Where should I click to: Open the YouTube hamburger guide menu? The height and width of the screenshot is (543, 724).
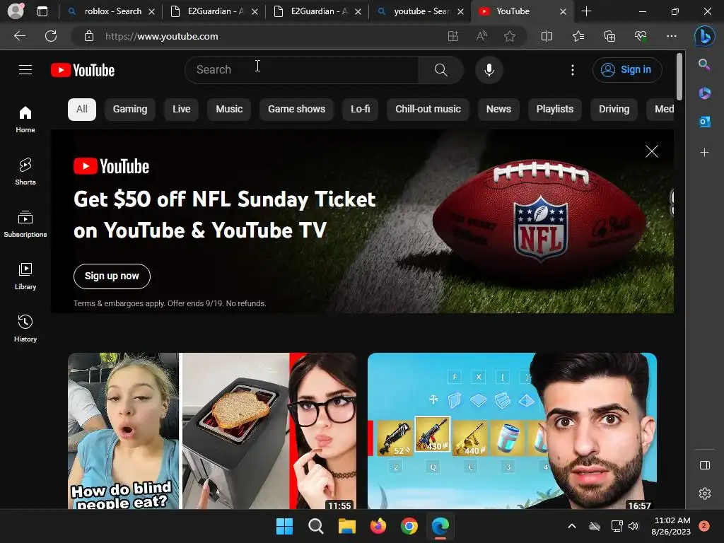pos(25,70)
